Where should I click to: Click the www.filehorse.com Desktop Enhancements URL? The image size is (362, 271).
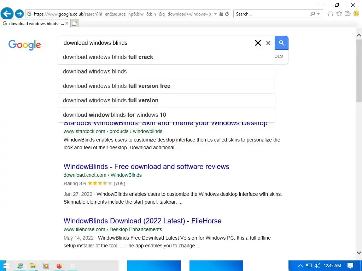click(113, 229)
